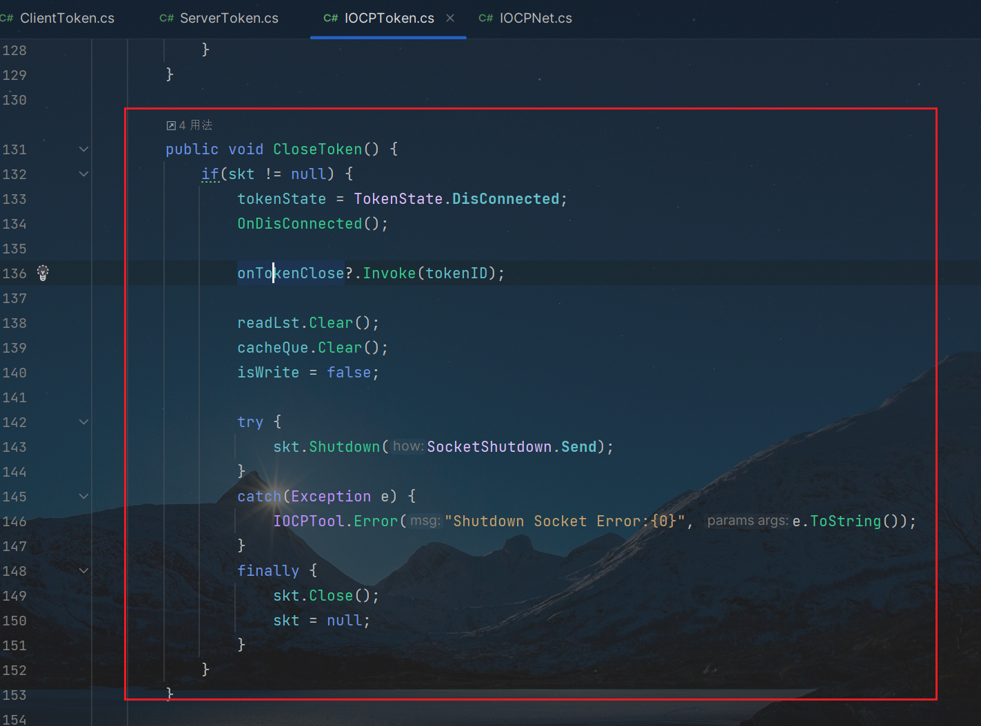Fold the if block on line 132
Viewport: 981px width, 726px height.
point(83,174)
